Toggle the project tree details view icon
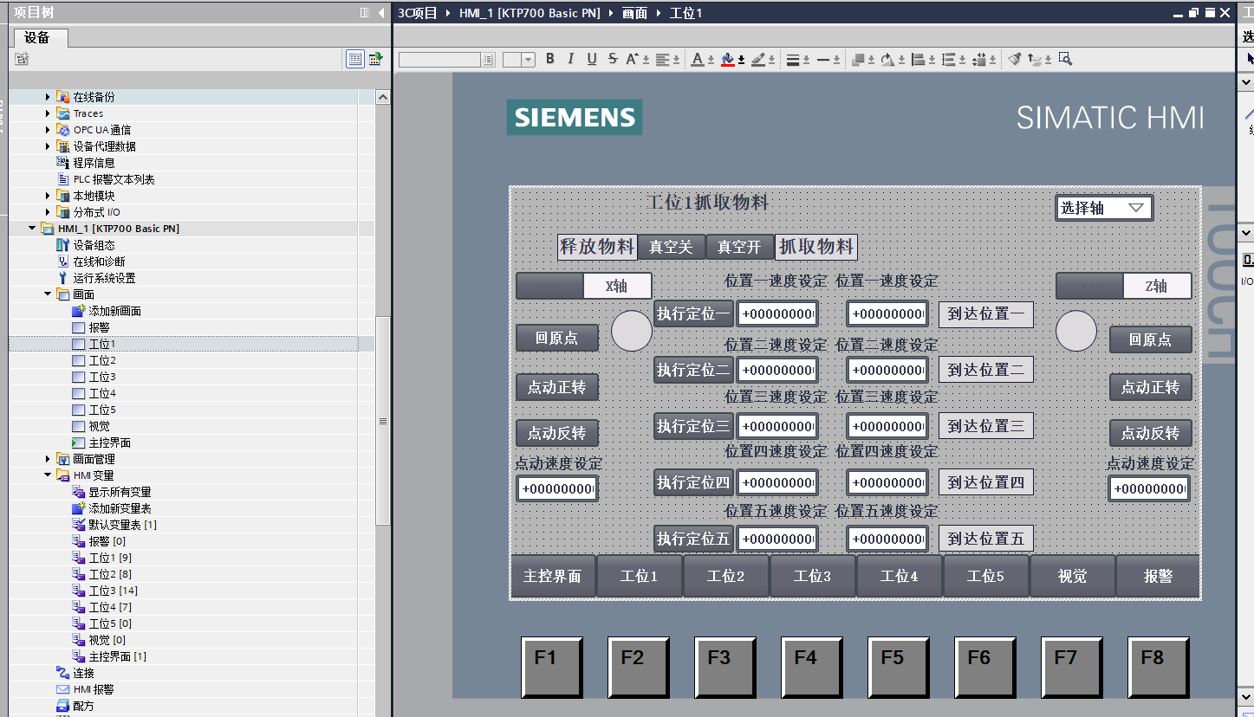This screenshot has width=1254, height=717. [x=354, y=59]
